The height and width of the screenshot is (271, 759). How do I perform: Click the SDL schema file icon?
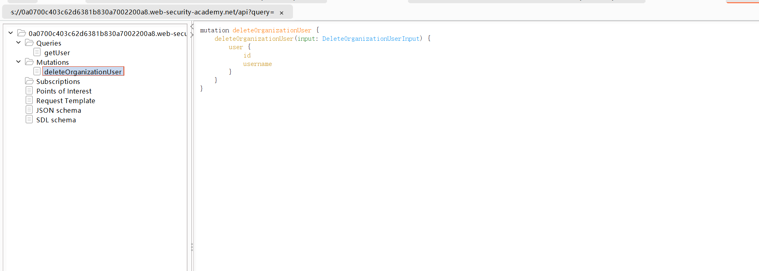(x=29, y=120)
